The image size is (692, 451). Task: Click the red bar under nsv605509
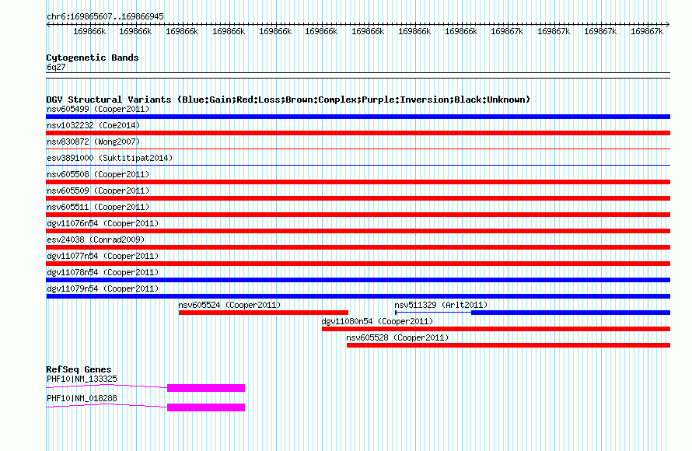pyautogui.click(x=358, y=198)
